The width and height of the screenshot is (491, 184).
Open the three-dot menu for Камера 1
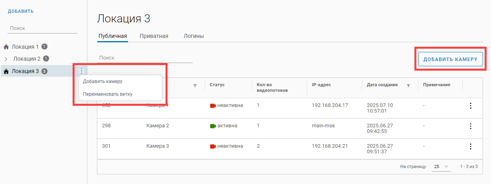[470, 106]
